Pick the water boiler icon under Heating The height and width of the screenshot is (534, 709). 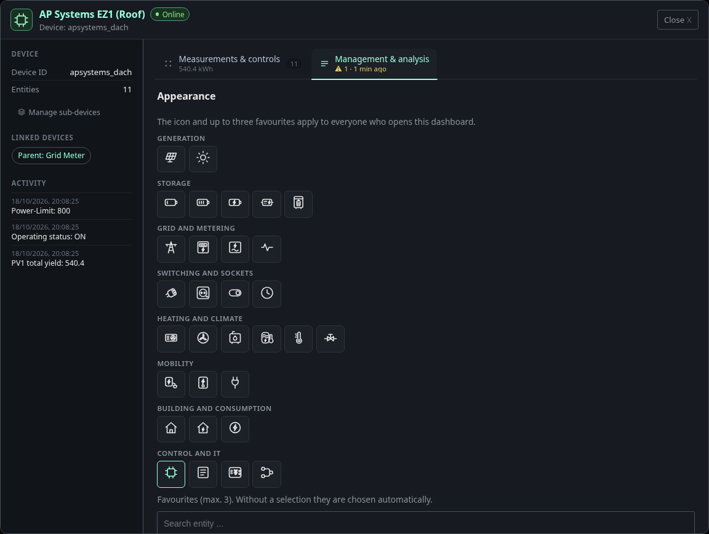[x=235, y=338]
